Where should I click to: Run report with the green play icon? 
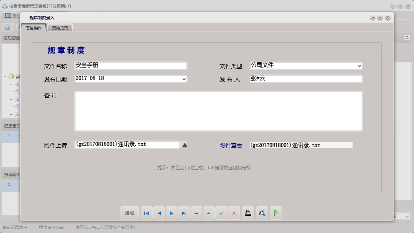[x=276, y=213]
